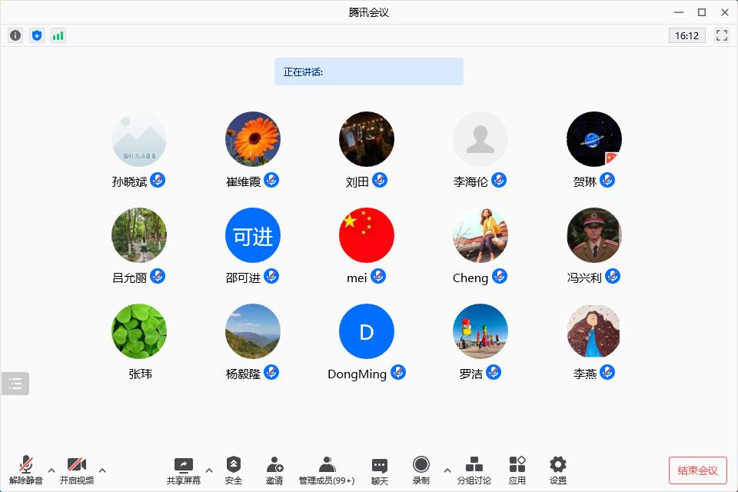
Task: Select 崔维霞's sunflower avatar
Action: pyautogui.click(x=253, y=139)
